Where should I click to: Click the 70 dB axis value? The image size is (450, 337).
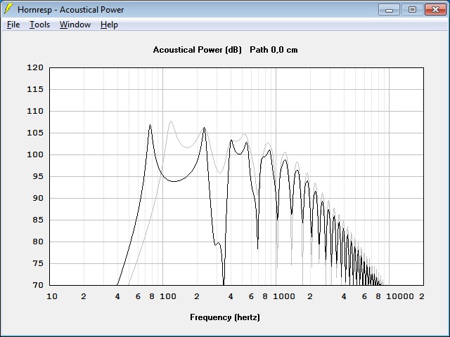pos(37,285)
